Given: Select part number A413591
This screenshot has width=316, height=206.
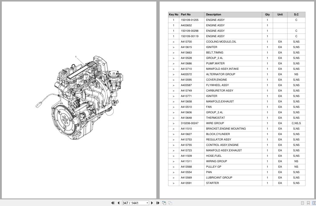Looking at the screenshot, I should 186,183.
